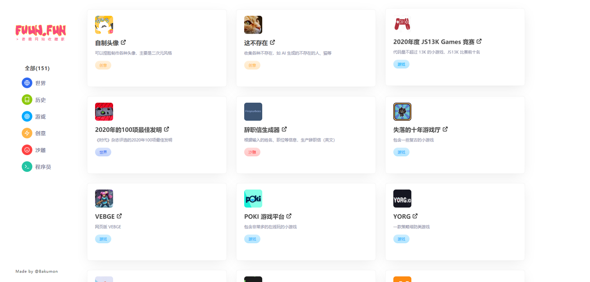Open external link icon beside POKI 游戏平台
This screenshot has width=590, height=282.
pyautogui.click(x=289, y=216)
